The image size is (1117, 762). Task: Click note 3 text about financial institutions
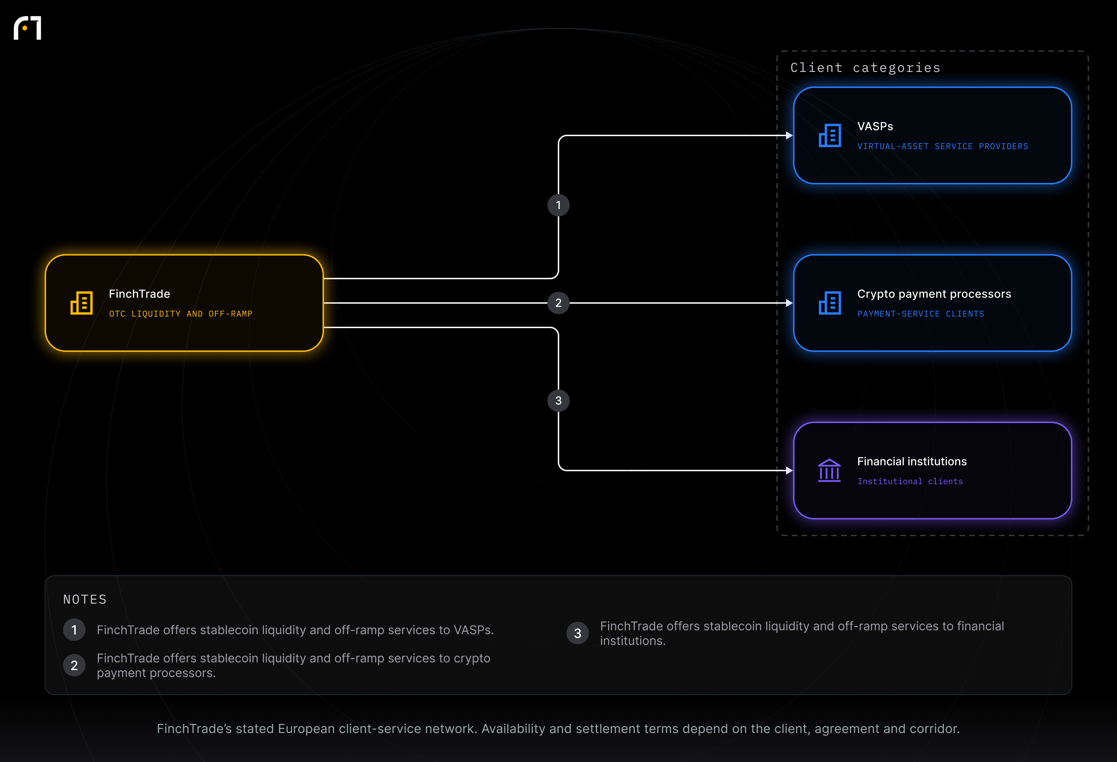(x=802, y=633)
